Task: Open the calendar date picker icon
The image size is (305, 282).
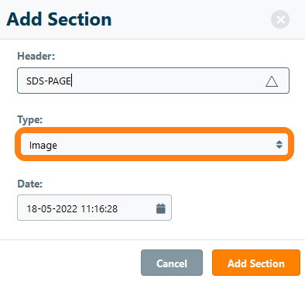Action: click(161, 208)
